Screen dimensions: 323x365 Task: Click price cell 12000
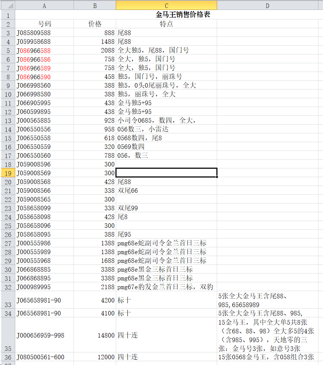click(95, 357)
